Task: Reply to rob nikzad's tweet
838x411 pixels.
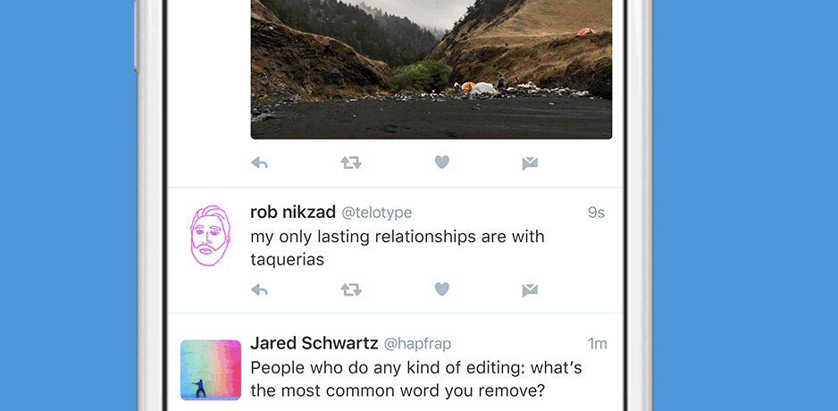Action: coord(260,289)
